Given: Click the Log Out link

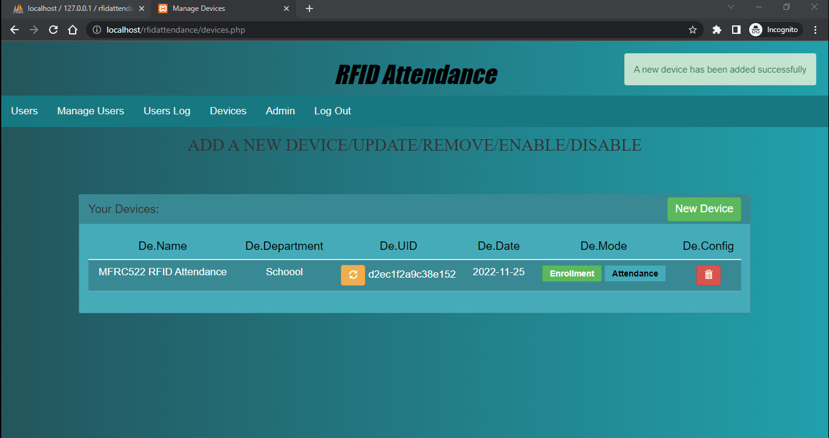Looking at the screenshot, I should coord(332,111).
